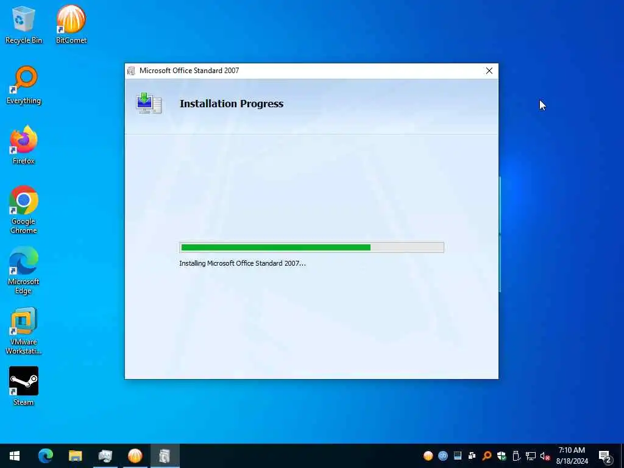Open the BitComet system tray icon

[428, 456]
